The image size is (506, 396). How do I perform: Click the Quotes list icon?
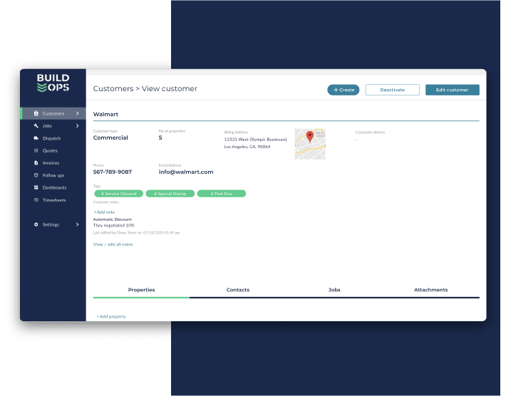36,150
